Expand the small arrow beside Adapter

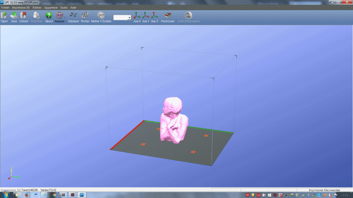coord(65,17)
